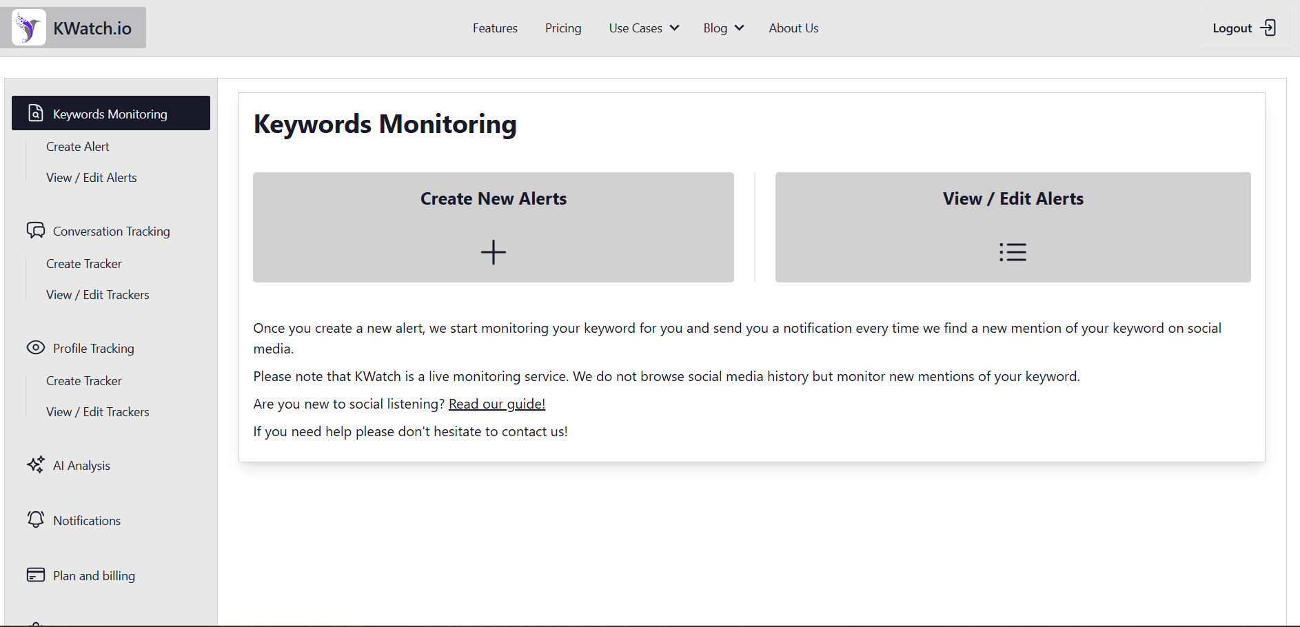Click the Logout arrow icon

[1268, 28]
